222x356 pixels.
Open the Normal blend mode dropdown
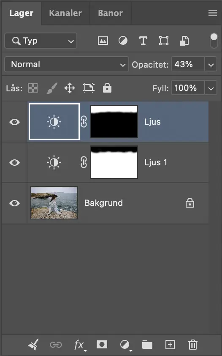pyautogui.click(x=67, y=65)
